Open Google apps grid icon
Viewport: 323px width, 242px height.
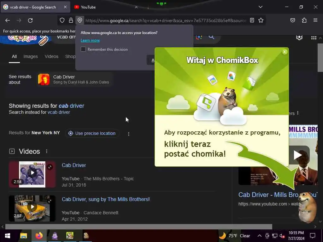[x=314, y=38]
